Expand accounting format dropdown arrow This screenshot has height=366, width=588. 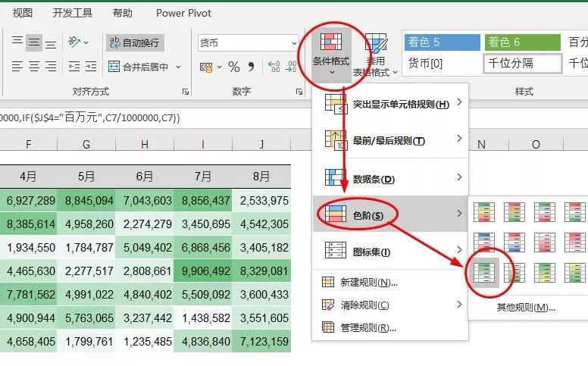coord(220,67)
